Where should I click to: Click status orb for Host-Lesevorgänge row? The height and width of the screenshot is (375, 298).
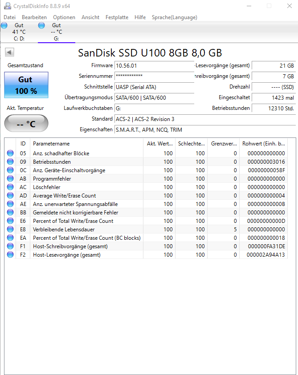click(10, 254)
